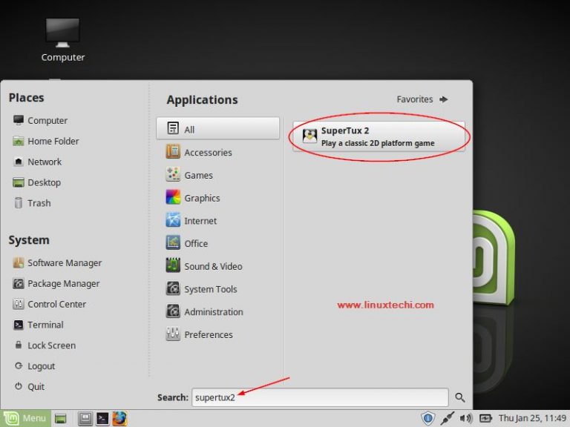
Task: Open Terminal from System list
Action: [x=38, y=325]
